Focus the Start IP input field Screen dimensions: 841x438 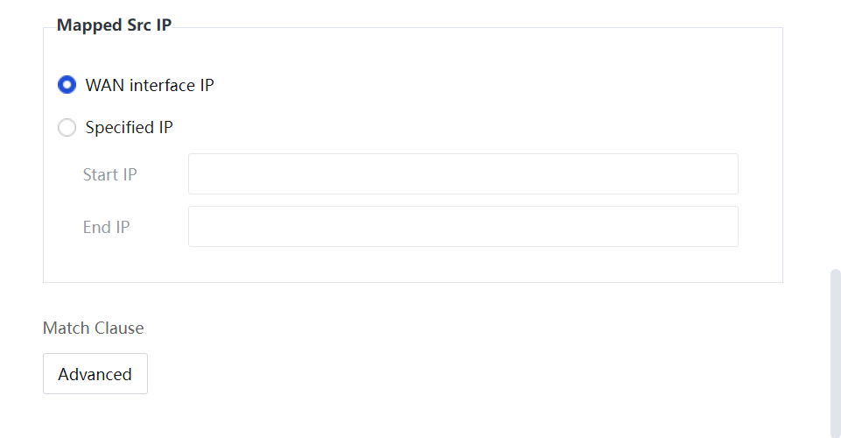coord(463,174)
